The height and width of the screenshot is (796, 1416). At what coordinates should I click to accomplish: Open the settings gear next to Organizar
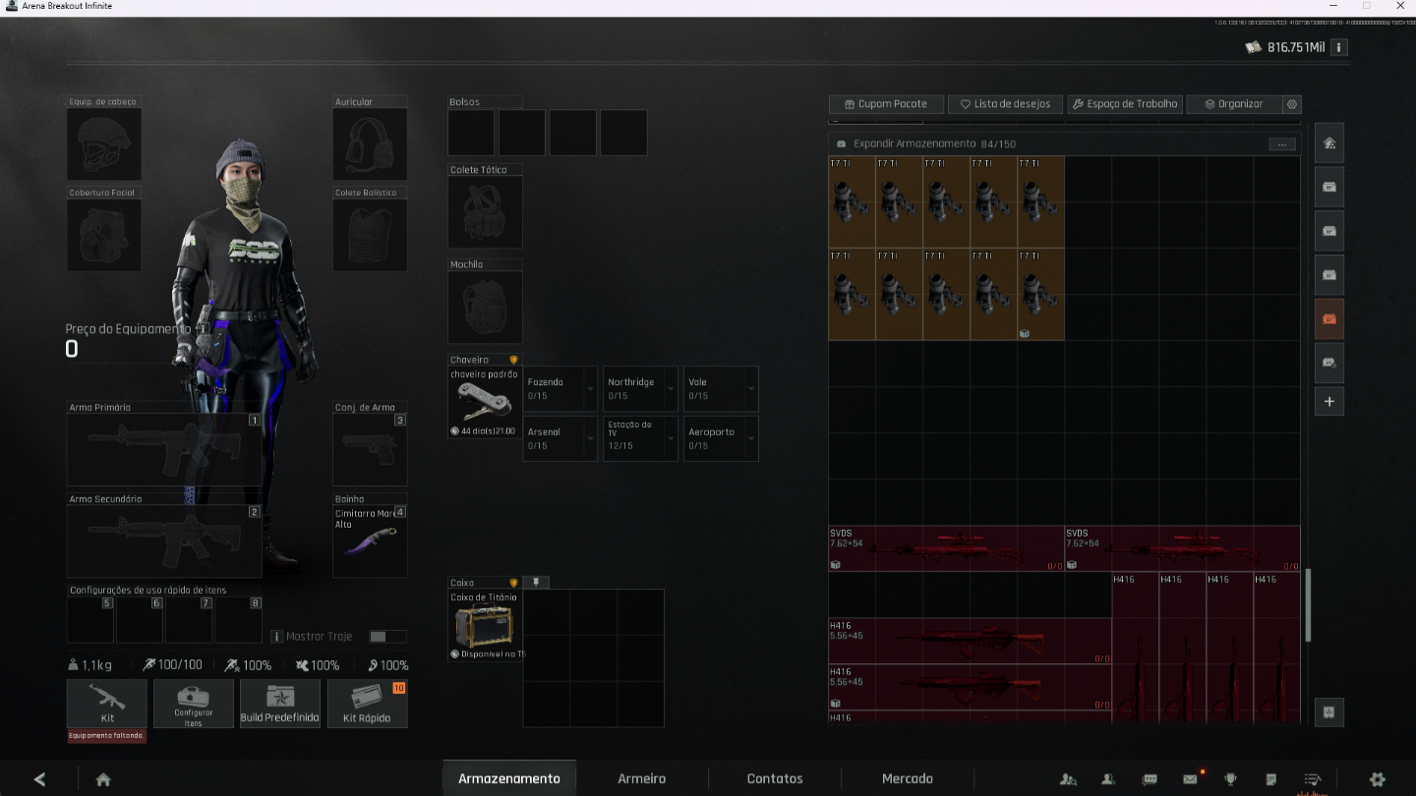(1292, 104)
